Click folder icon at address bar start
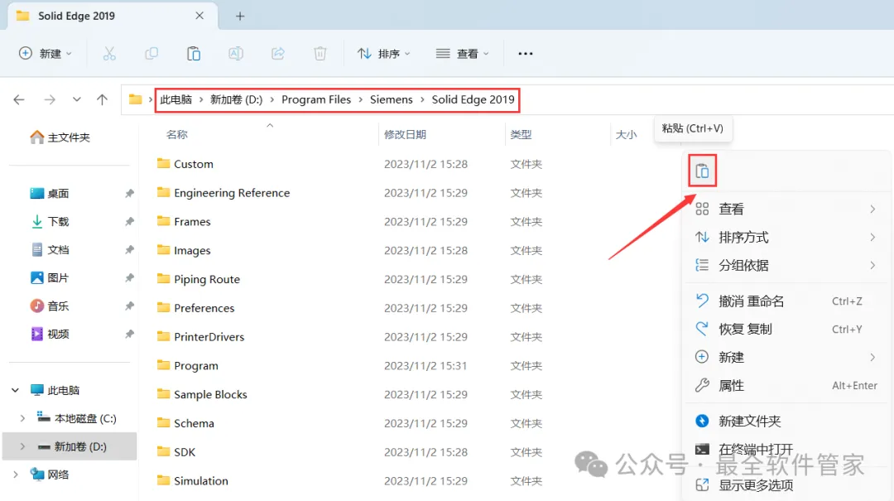 [135, 100]
